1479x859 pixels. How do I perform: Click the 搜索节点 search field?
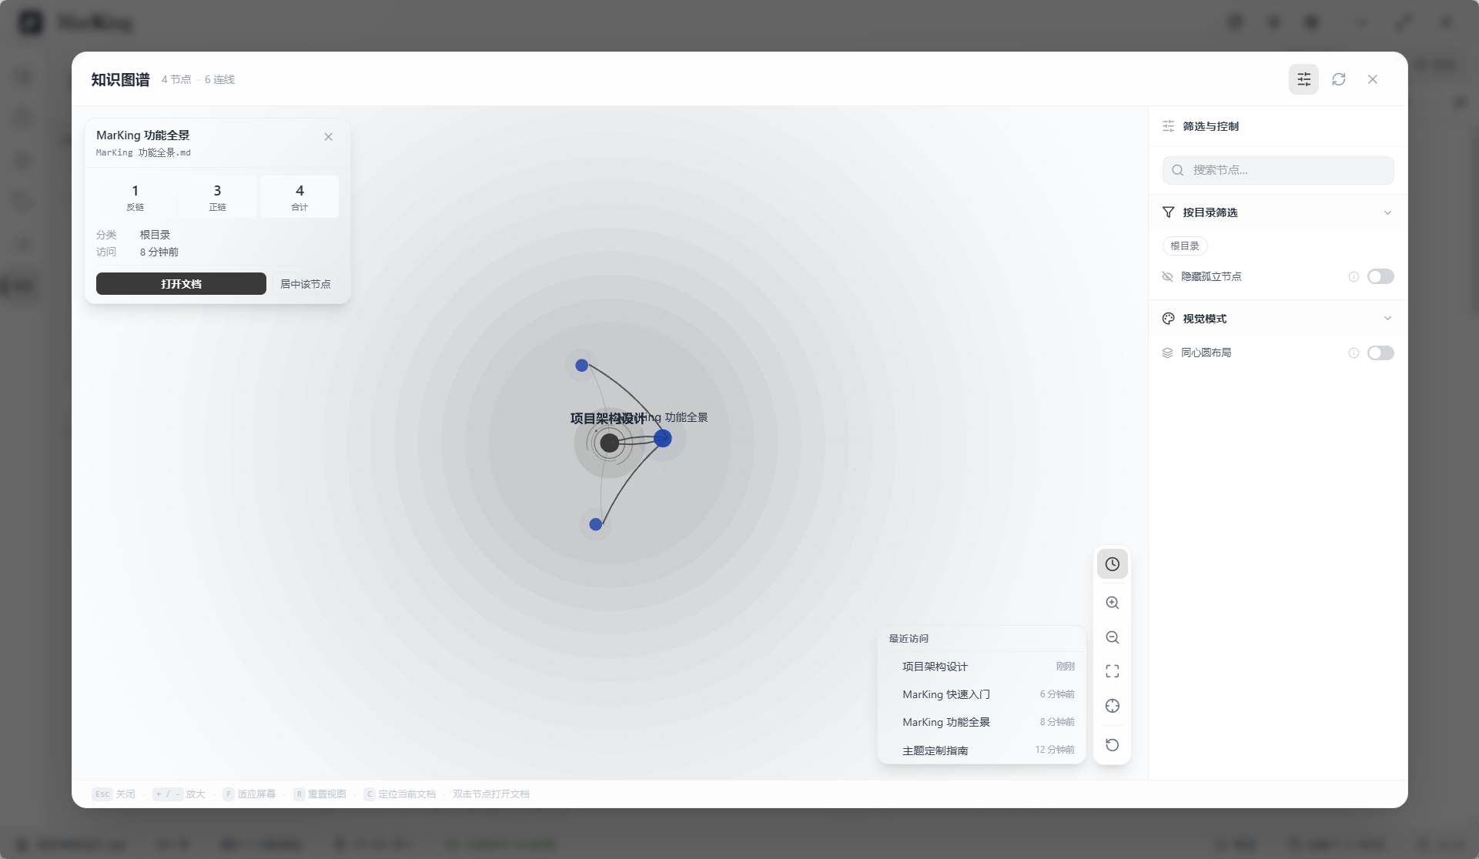tap(1278, 170)
